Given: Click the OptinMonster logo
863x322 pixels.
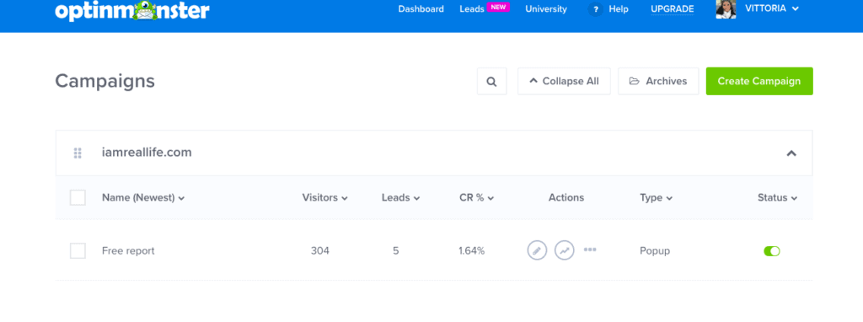Looking at the screenshot, I should click(132, 10).
